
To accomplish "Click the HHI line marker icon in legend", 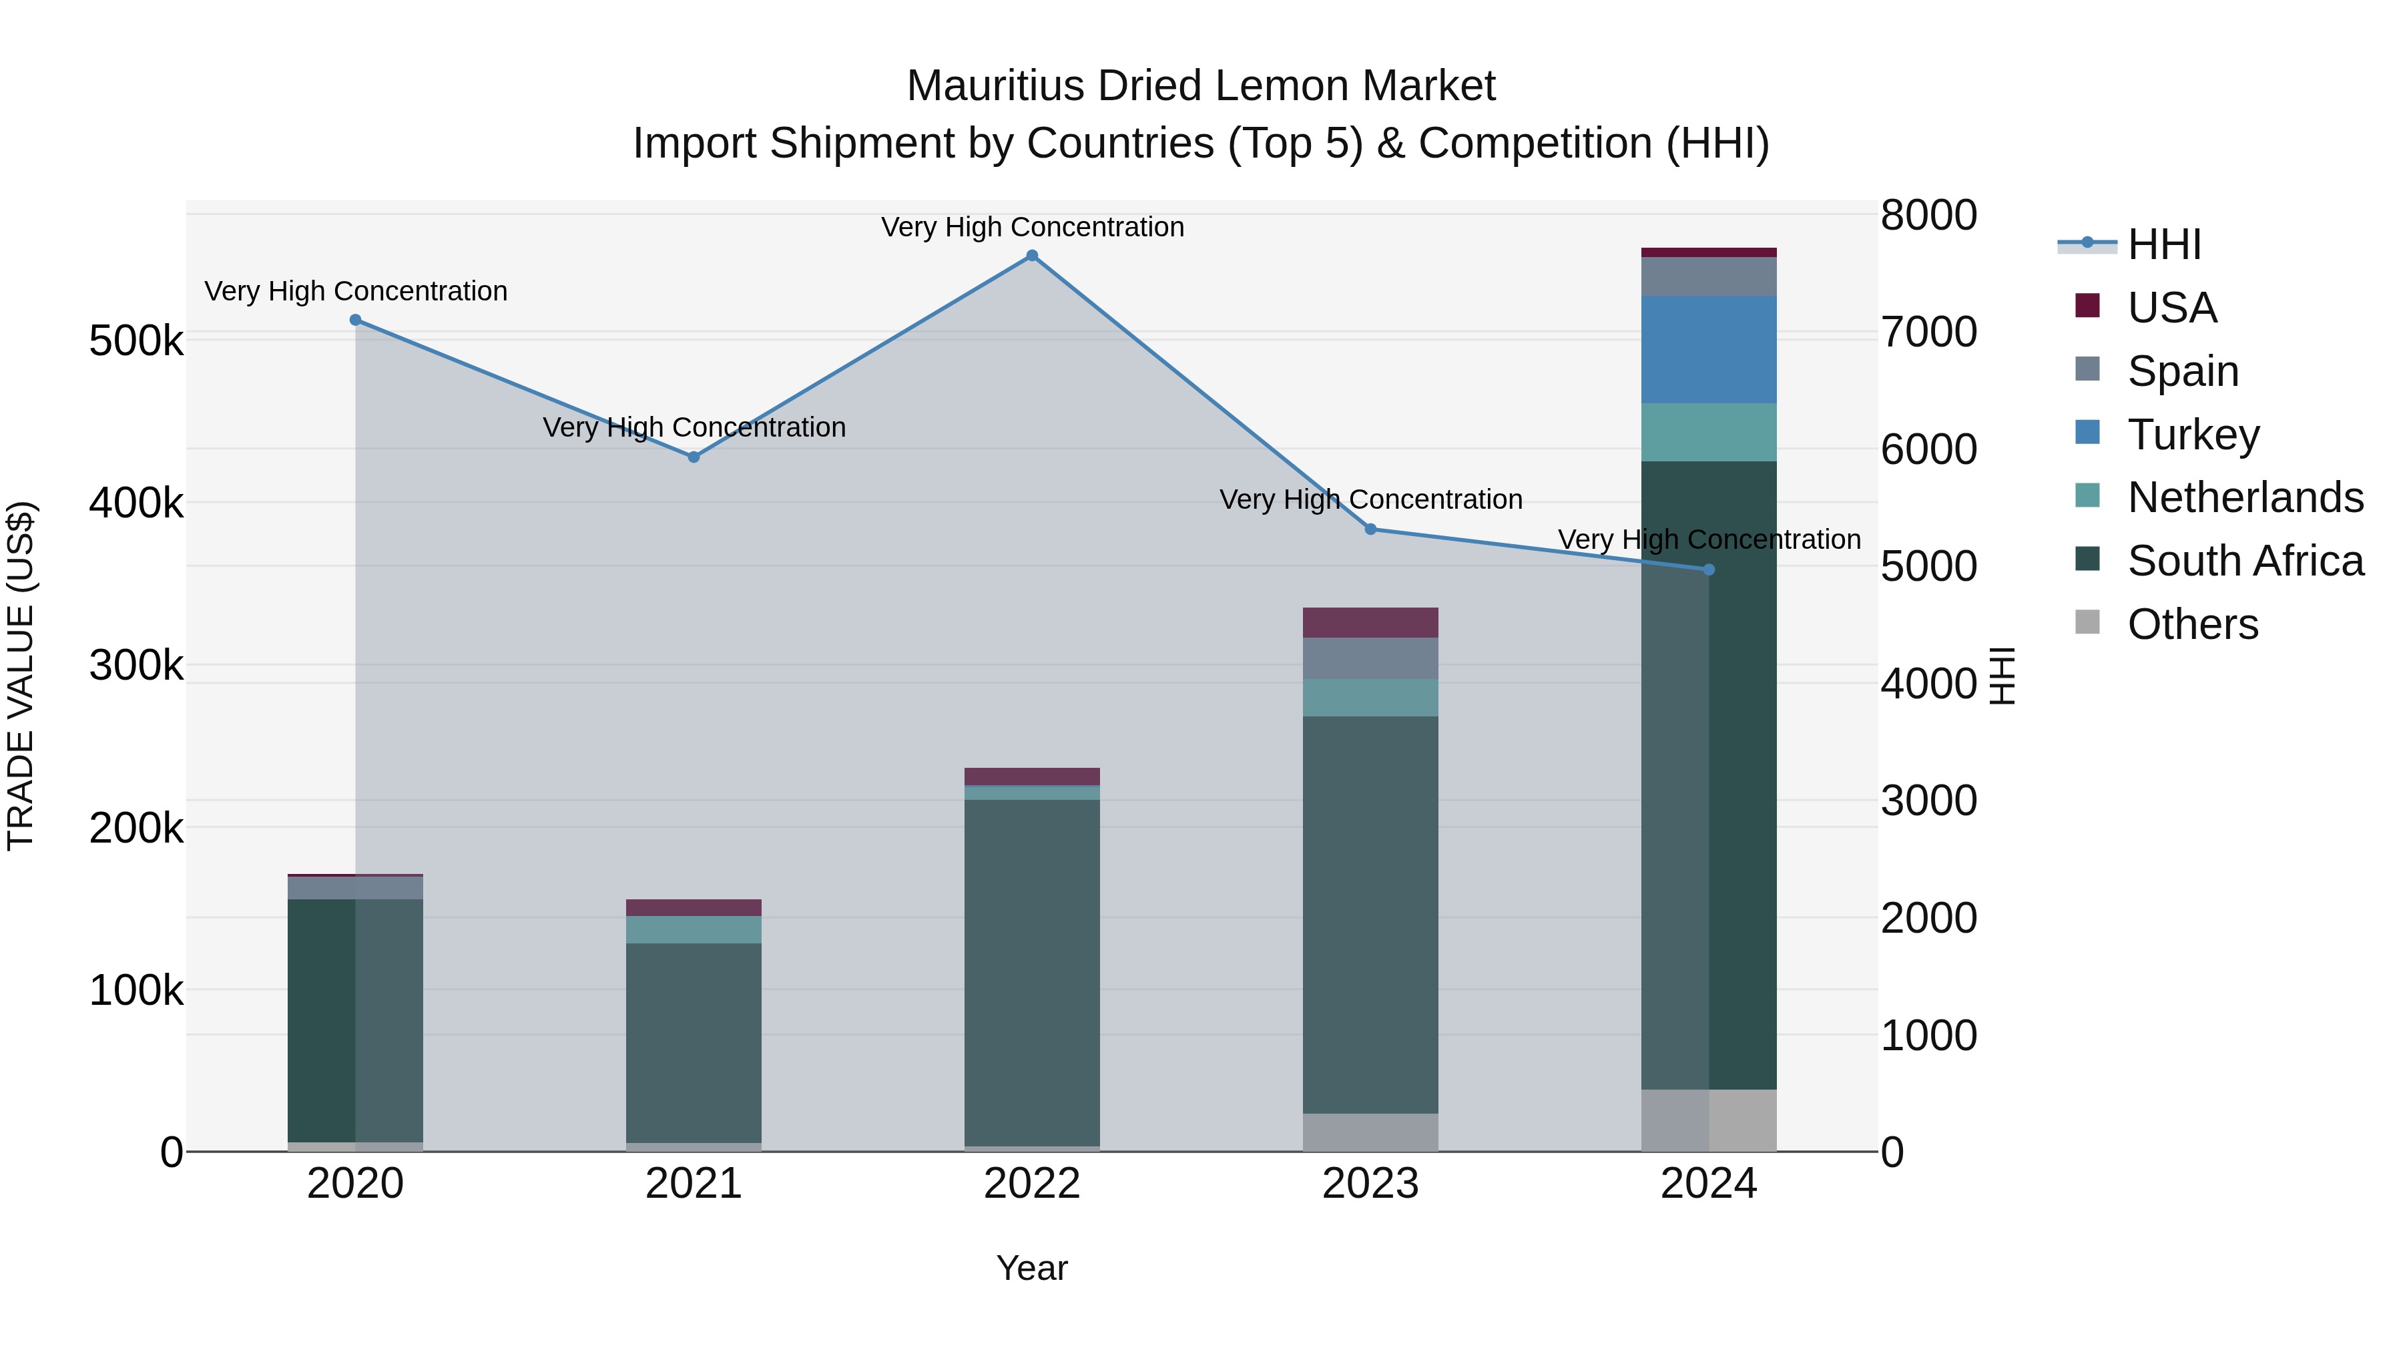I will pos(2088,244).
